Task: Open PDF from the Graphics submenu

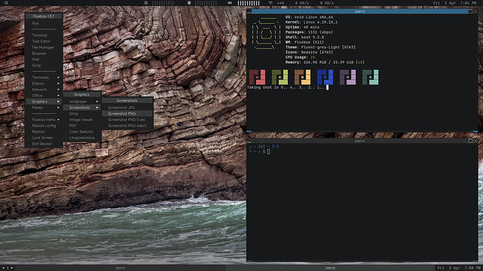Action: (x=82, y=126)
